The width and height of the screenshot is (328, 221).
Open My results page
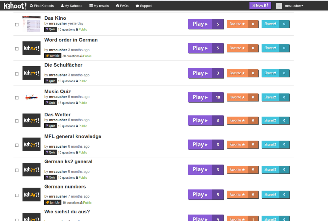(99, 6)
